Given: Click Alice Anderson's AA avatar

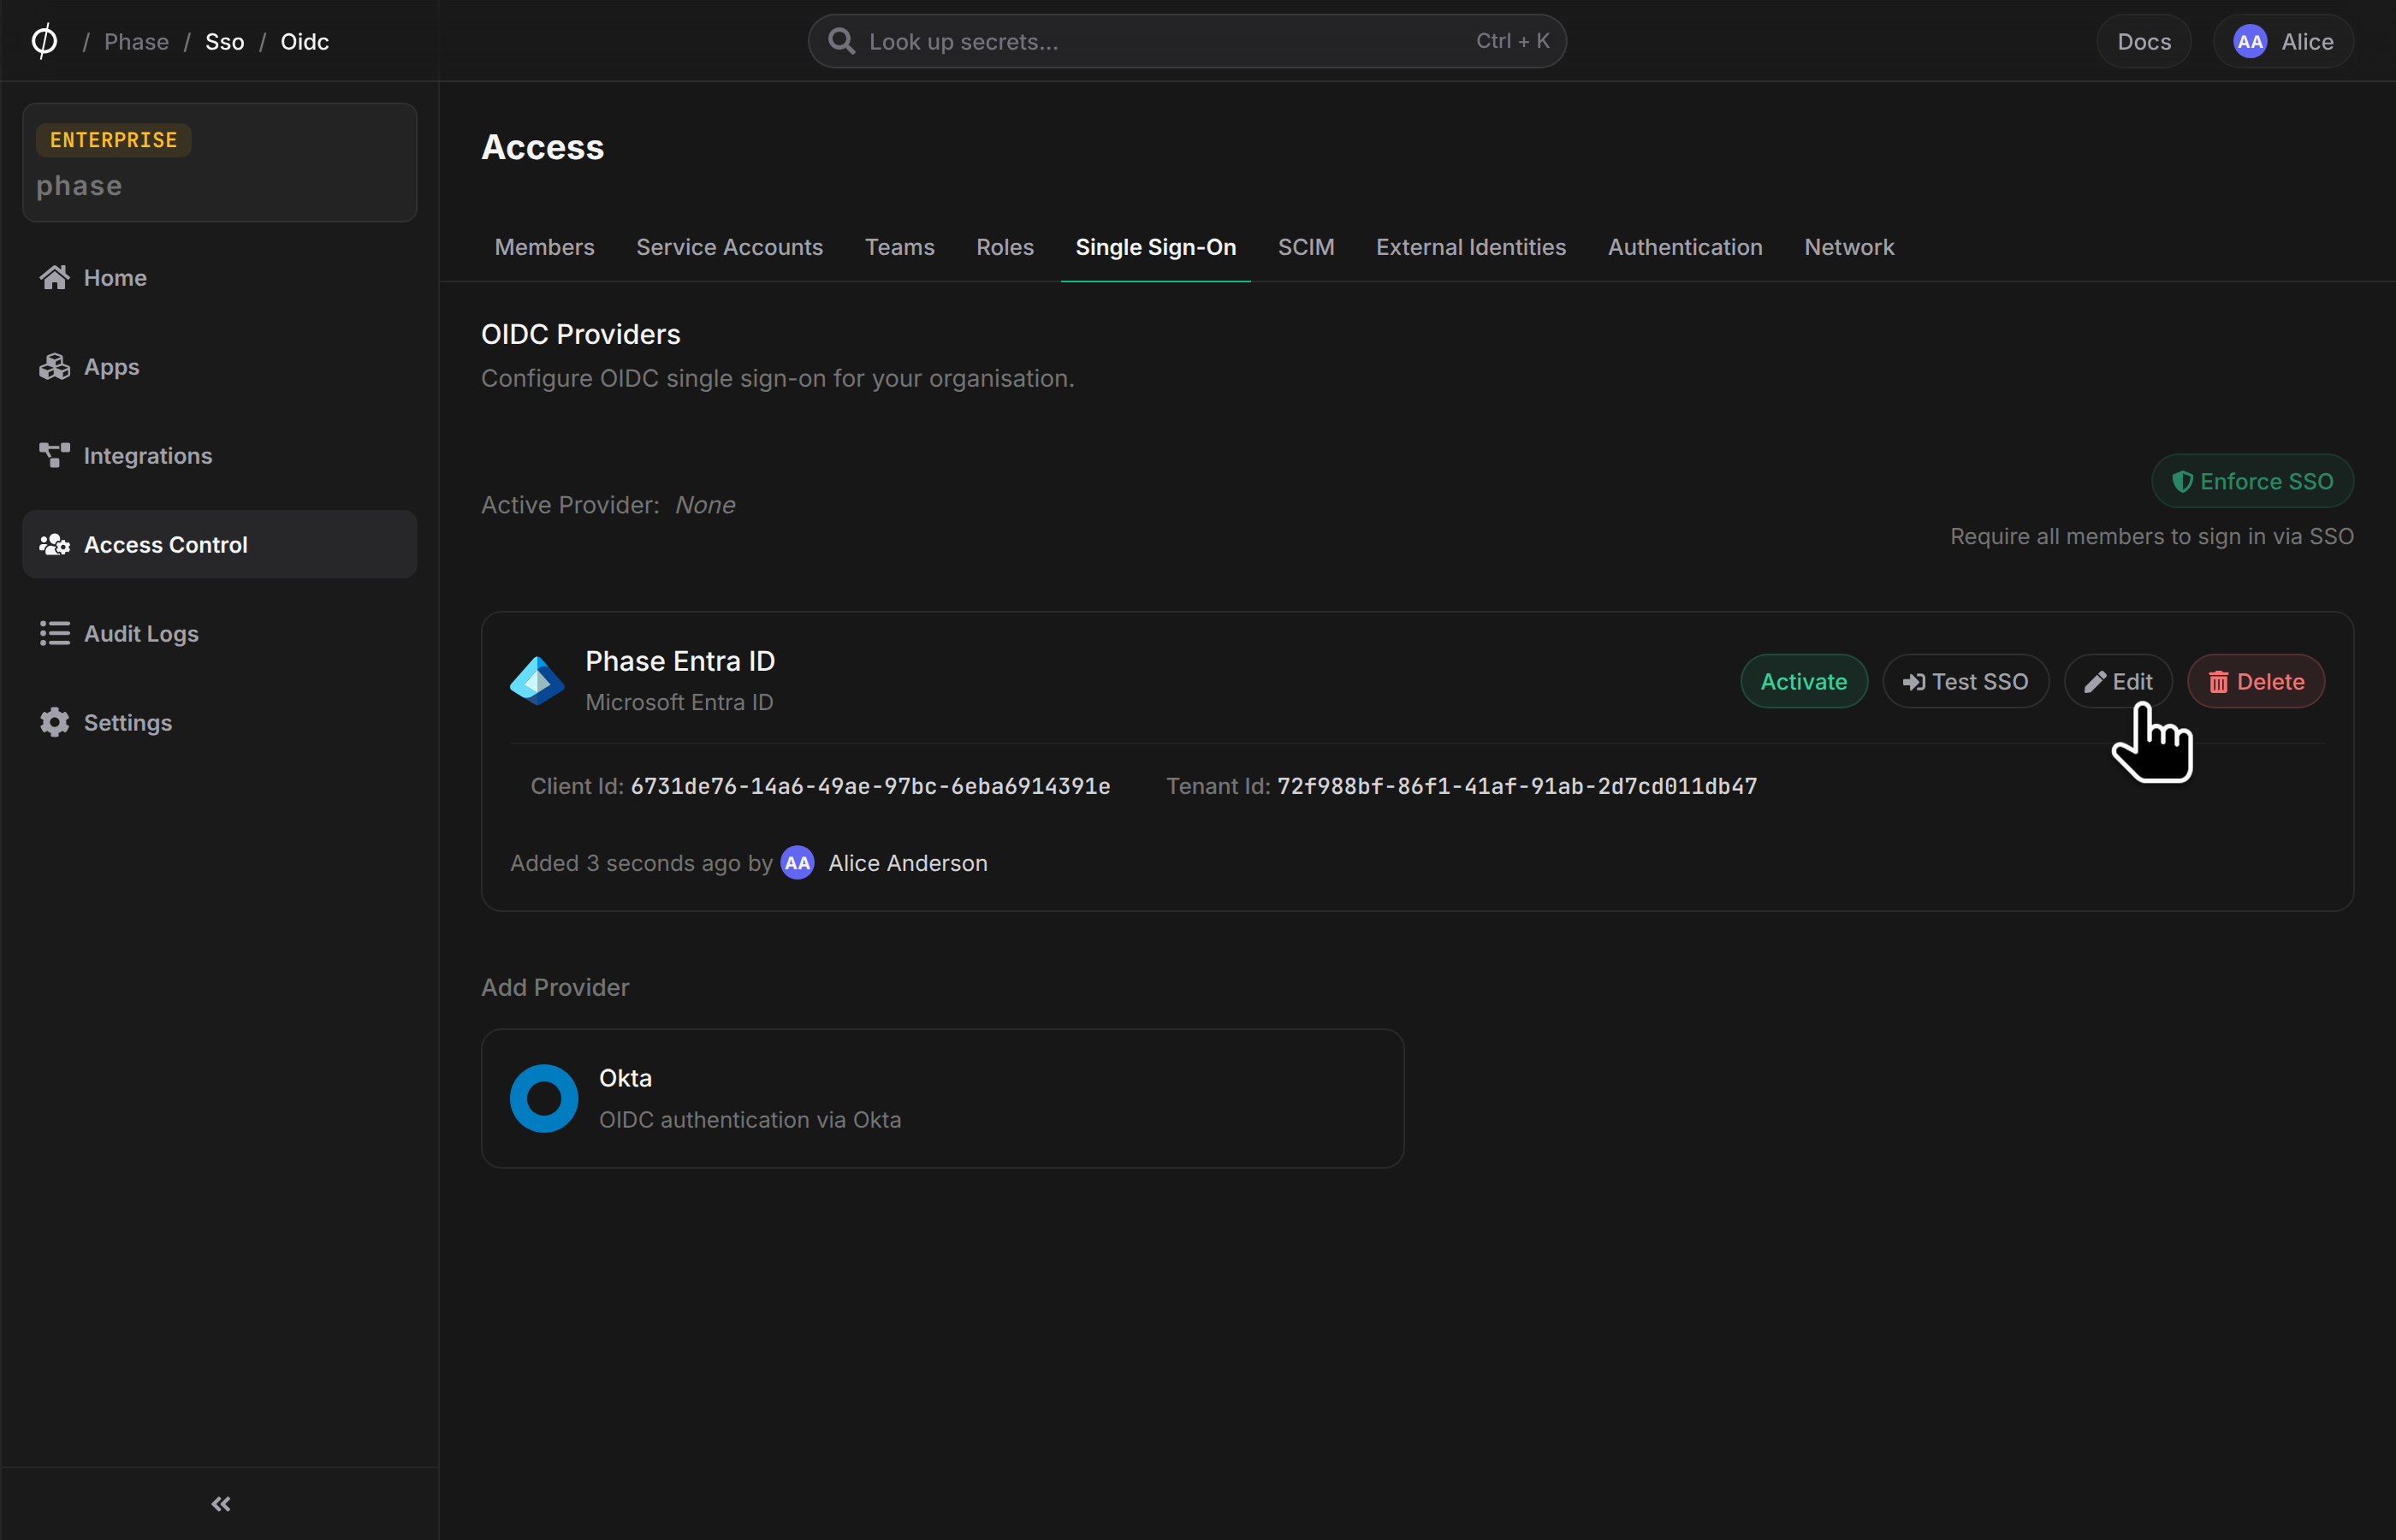Looking at the screenshot, I should coord(797,862).
